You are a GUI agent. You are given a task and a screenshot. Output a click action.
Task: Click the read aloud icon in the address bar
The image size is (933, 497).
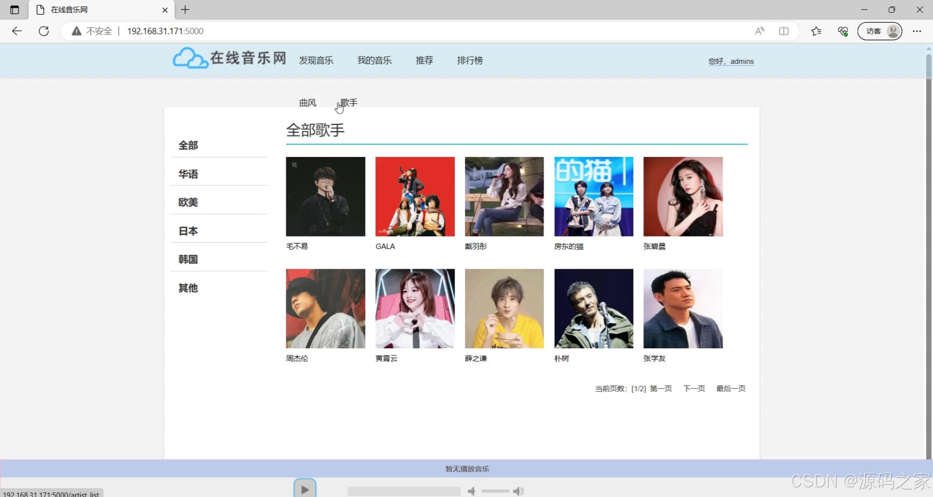click(760, 31)
